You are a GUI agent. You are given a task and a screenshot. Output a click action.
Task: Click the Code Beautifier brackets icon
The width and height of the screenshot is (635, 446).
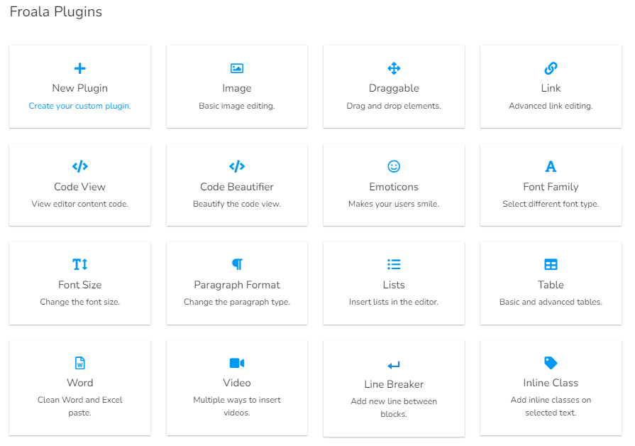click(x=237, y=166)
